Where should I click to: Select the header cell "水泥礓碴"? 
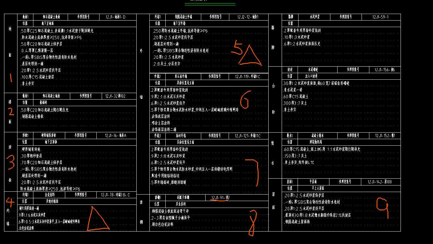pos(313,70)
